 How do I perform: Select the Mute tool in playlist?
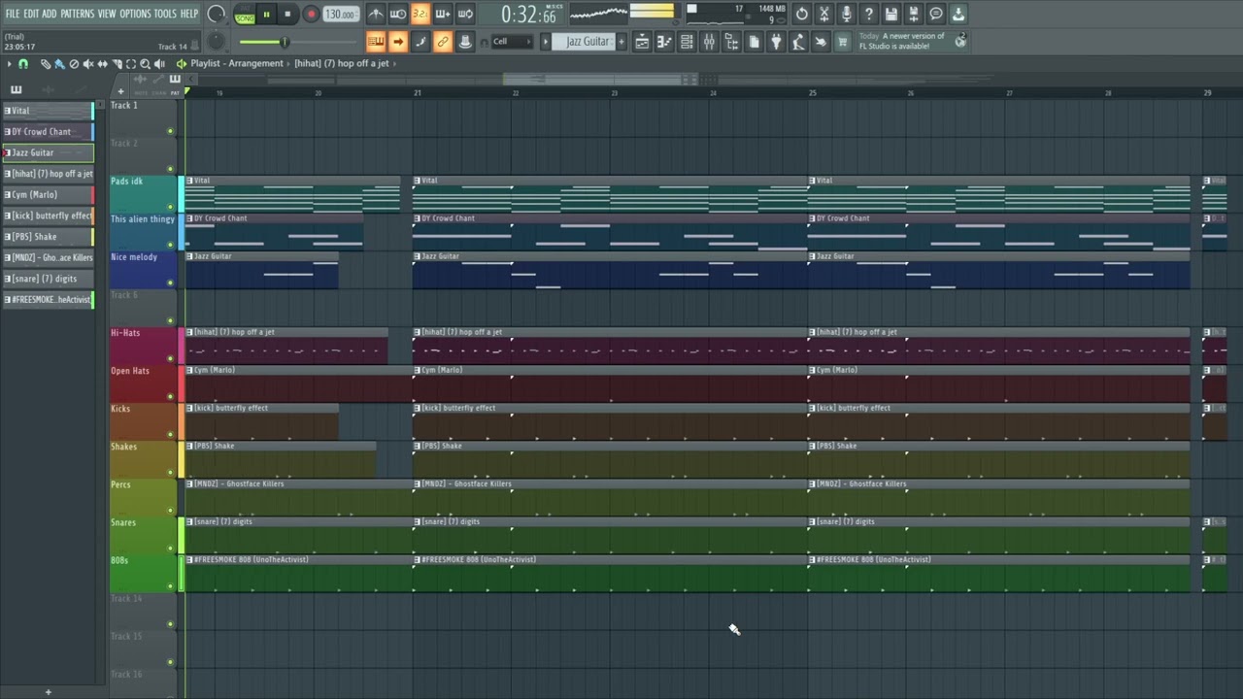[87, 63]
